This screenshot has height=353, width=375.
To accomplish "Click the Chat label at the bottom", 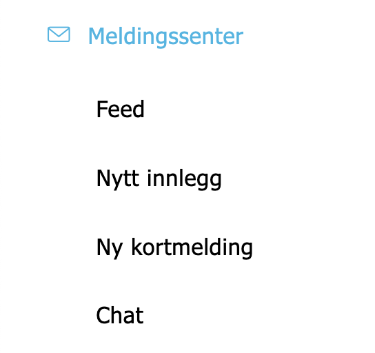I will coord(120,316).
